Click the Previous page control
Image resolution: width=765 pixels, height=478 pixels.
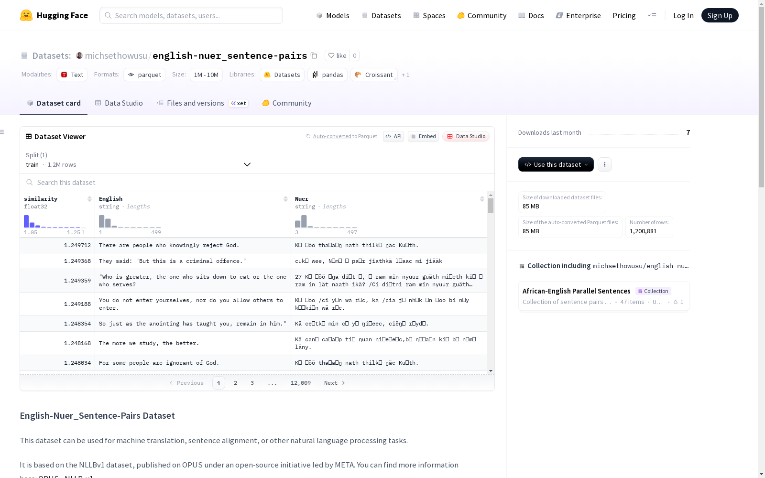[186, 383]
